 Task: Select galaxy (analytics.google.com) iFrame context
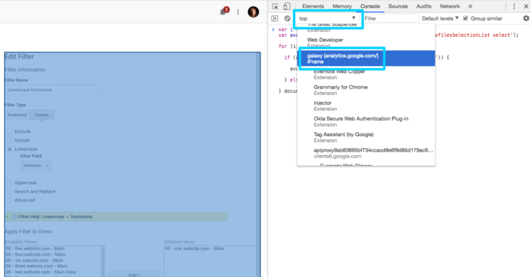(366, 58)
